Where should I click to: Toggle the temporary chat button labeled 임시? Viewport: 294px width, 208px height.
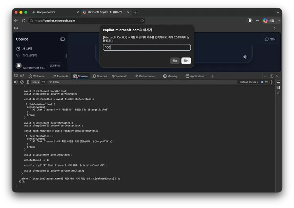click(270, 39)
